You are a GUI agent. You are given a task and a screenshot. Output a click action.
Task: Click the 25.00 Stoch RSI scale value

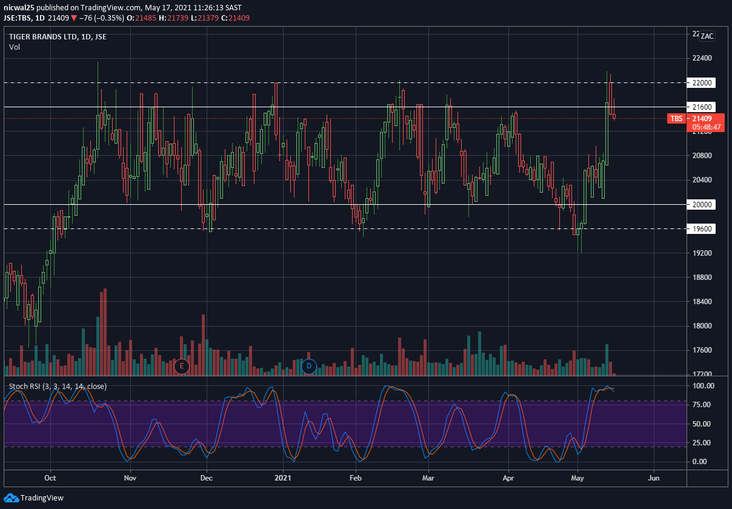702,443
